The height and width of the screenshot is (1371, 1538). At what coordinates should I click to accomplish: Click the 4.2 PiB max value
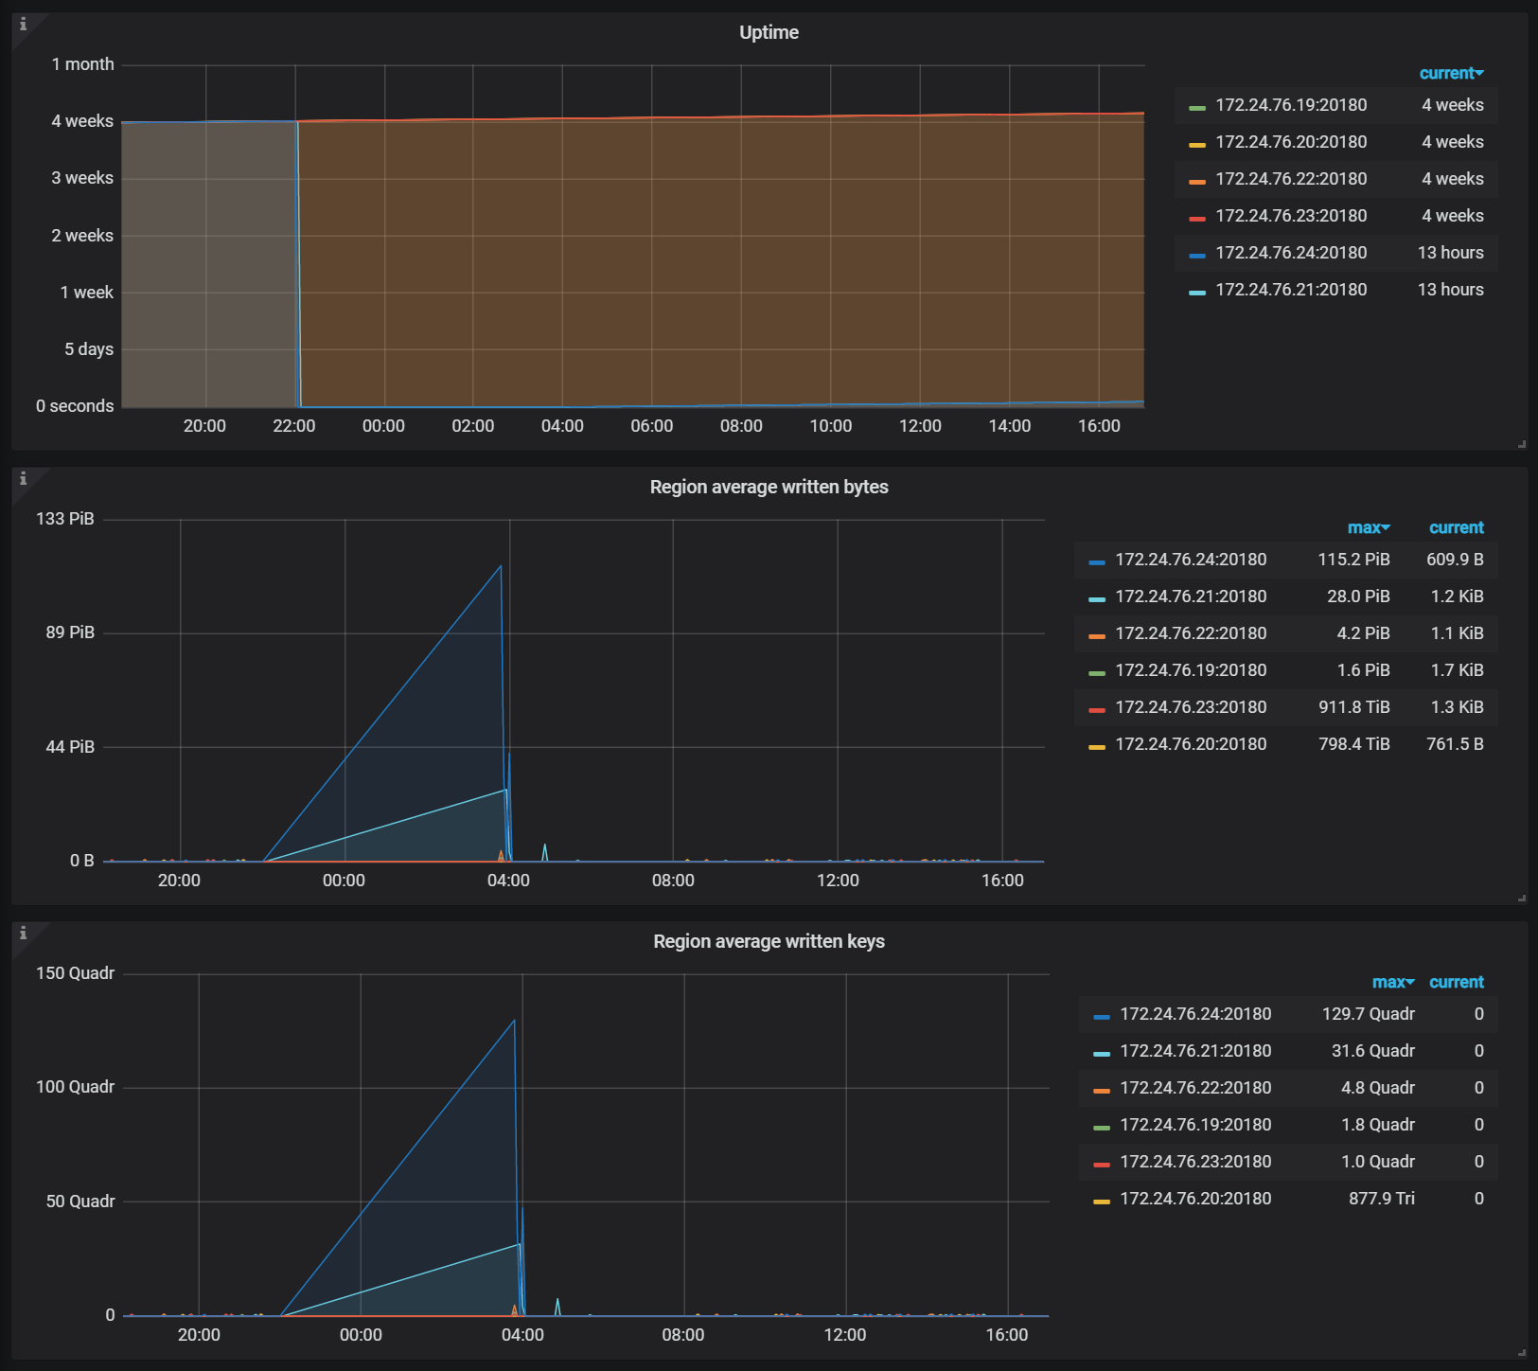click(x=1363, y=633)
